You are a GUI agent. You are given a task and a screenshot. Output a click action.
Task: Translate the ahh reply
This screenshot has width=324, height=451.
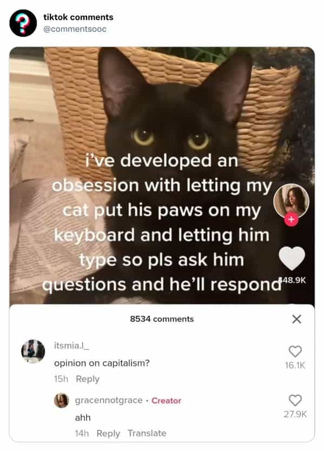(x=147, y=433)
